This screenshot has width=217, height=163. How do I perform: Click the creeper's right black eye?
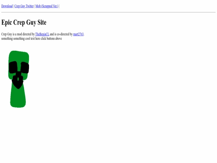pyautogui.click(x=25, y=68)
